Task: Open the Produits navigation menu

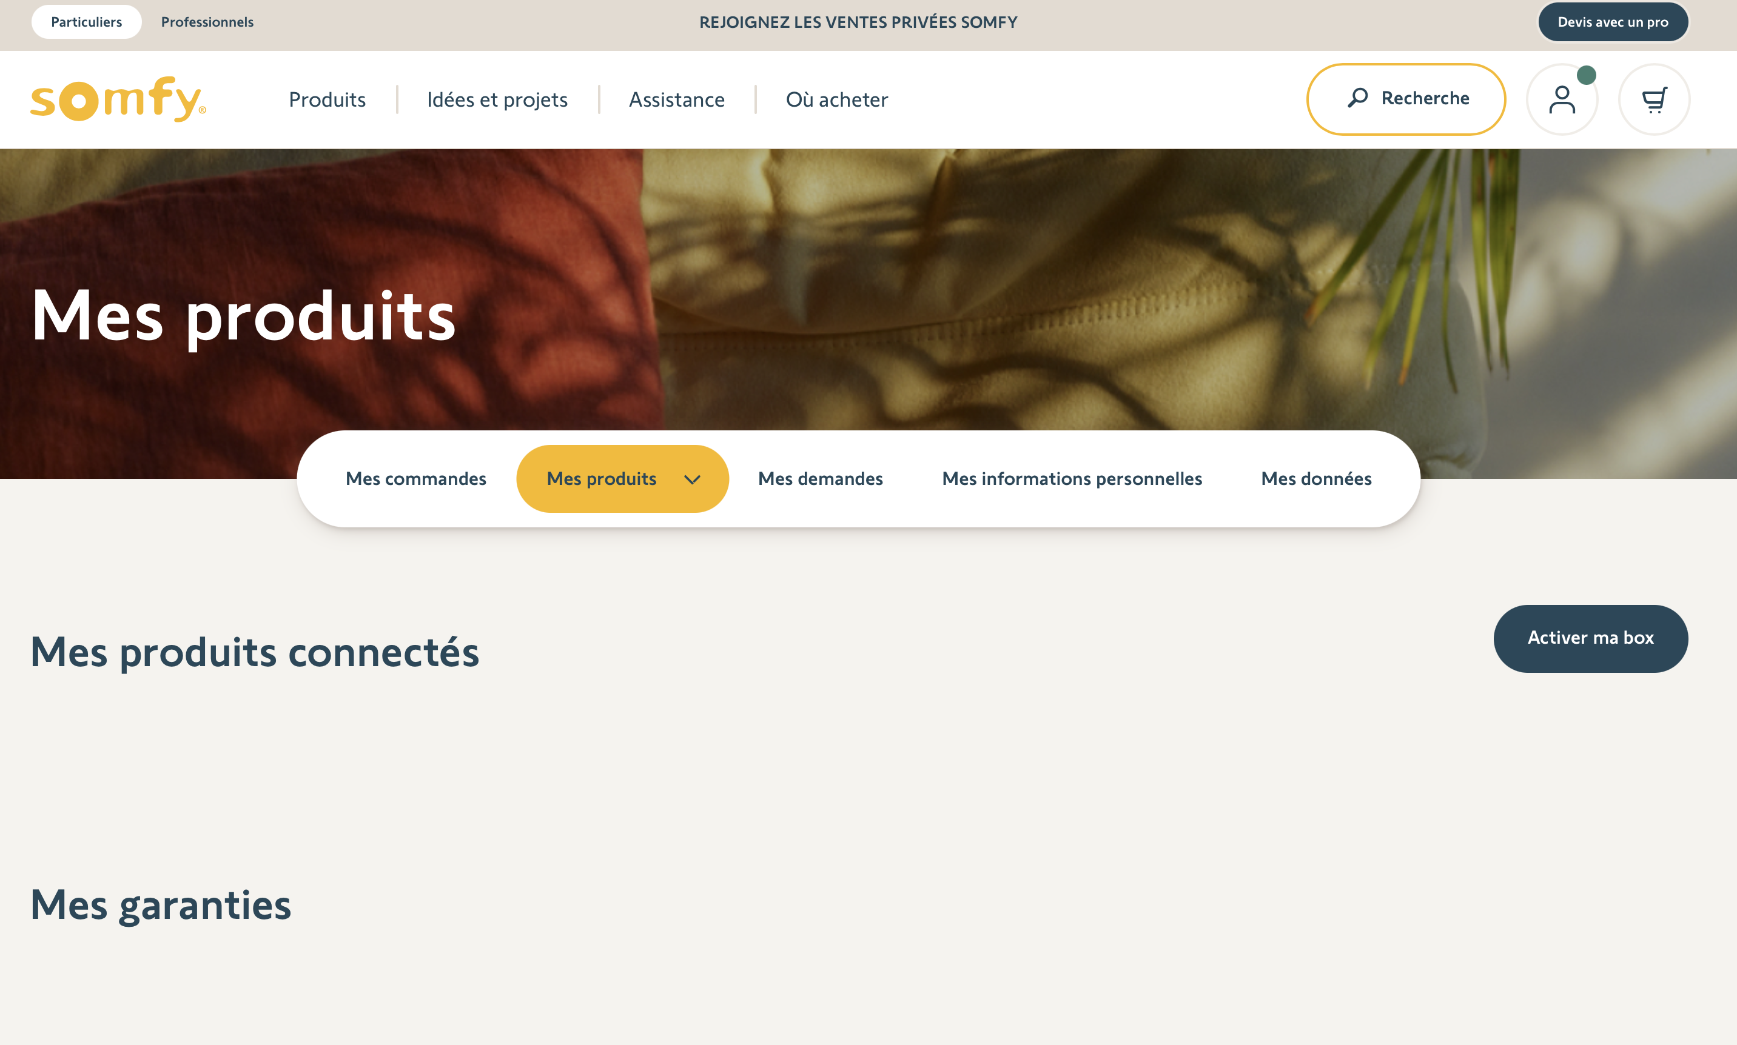Action: [327, 99]
